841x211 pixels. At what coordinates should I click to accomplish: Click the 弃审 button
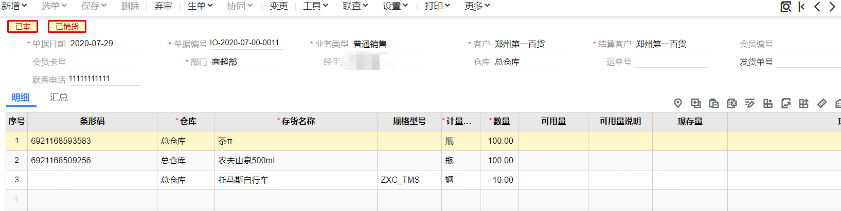pyautogui.click(x=163, y=6)
